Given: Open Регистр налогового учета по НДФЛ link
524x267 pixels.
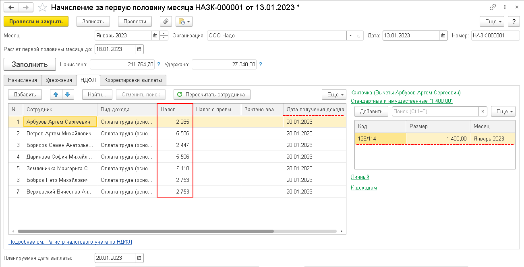Looking at the screenshot, I should [70, 242].
